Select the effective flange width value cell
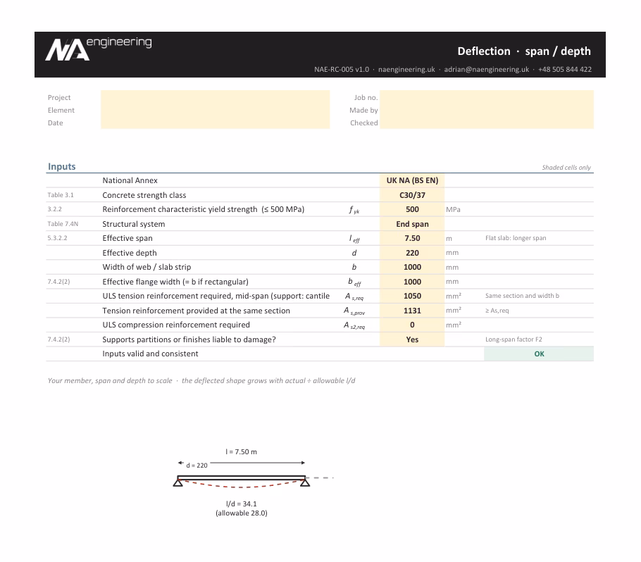The width and height of the screenshot is (641, 562). 412,282
